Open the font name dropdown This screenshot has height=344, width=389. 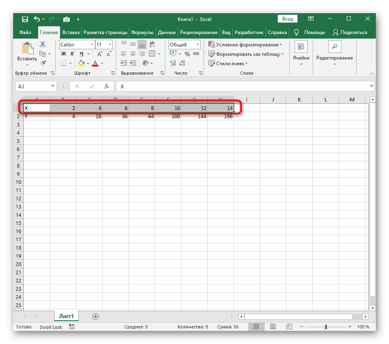pyautogui.click(x=92, y=44)
